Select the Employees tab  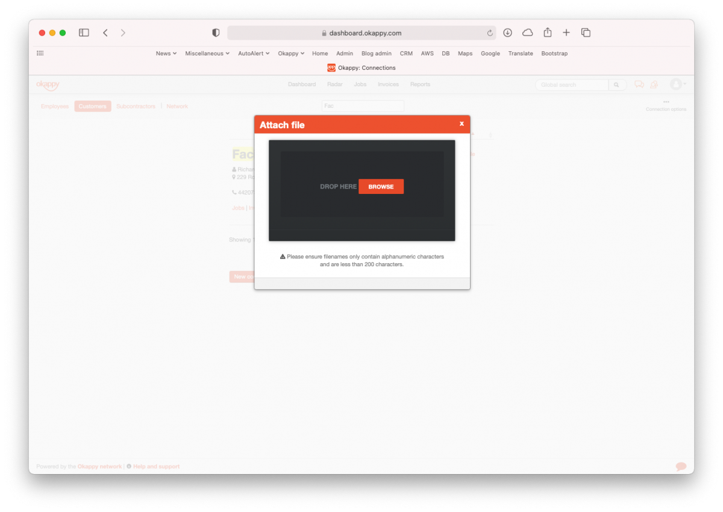[54, 106]
